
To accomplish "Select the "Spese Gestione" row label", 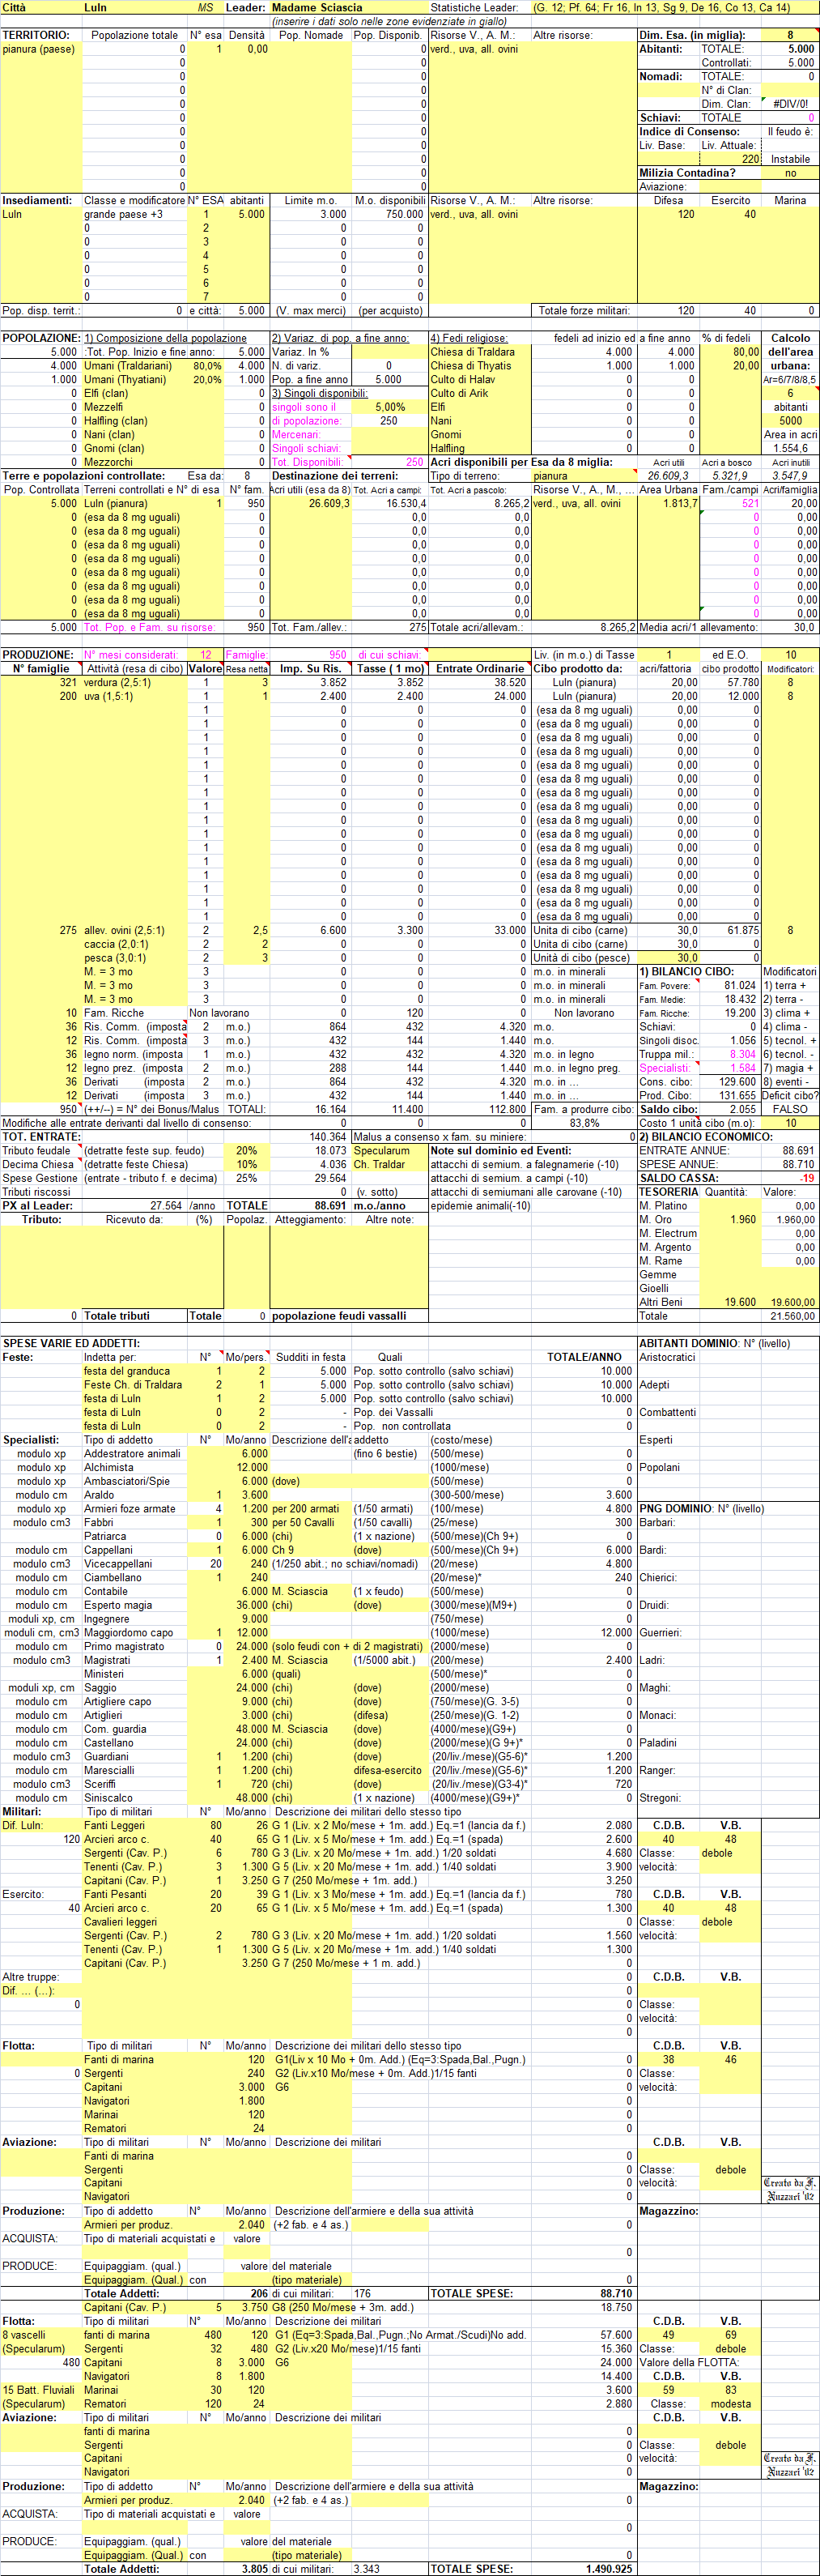I will coord(40,1179).
